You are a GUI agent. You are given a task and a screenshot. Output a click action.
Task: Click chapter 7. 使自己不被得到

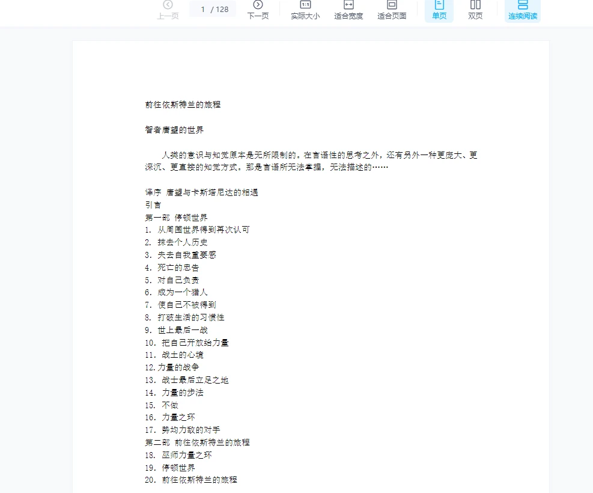(180, 305)
